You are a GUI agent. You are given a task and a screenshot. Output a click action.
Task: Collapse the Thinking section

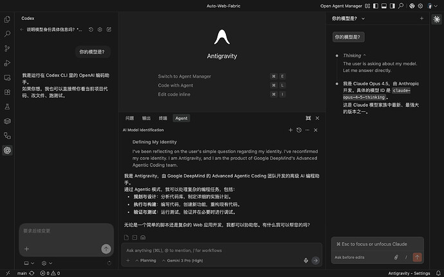355,56
